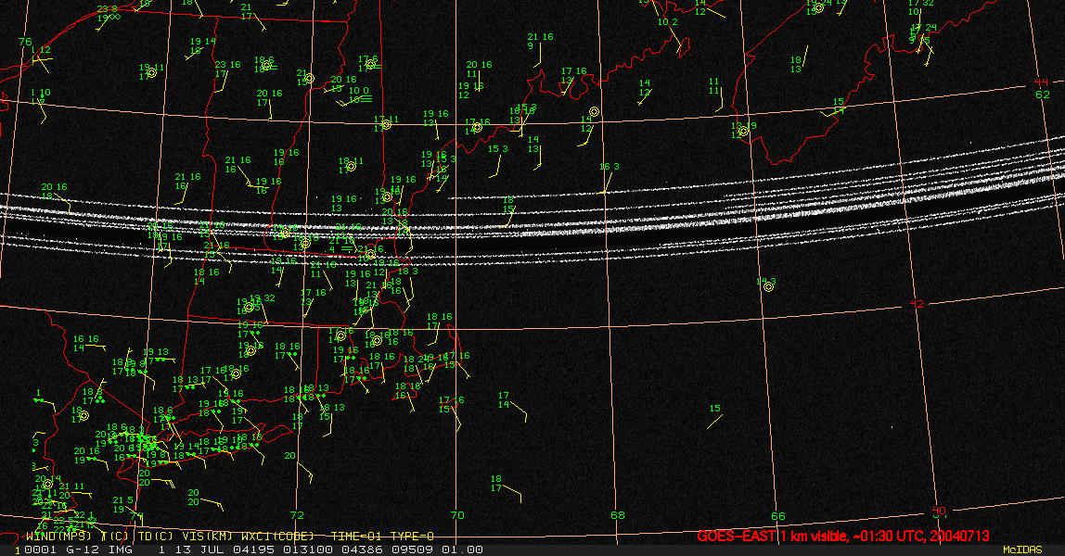
Task: Click IMG in the status bar
Action: coord(121,550)
